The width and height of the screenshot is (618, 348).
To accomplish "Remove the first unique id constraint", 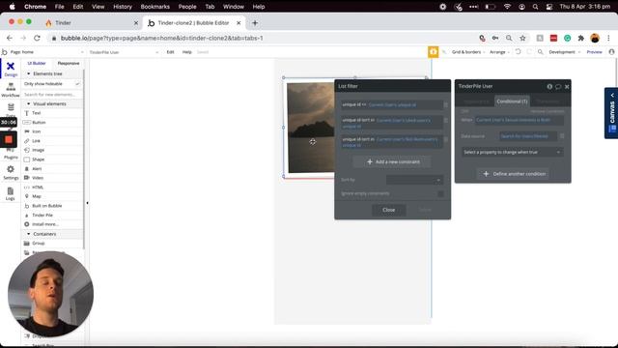I will pos(446,104).
